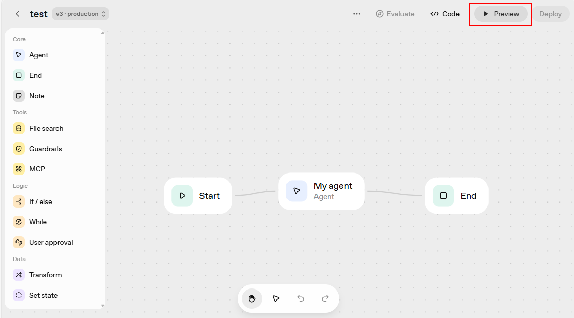Click the My agent node on canvas
The image size is (574, 318).
(322, 191)
